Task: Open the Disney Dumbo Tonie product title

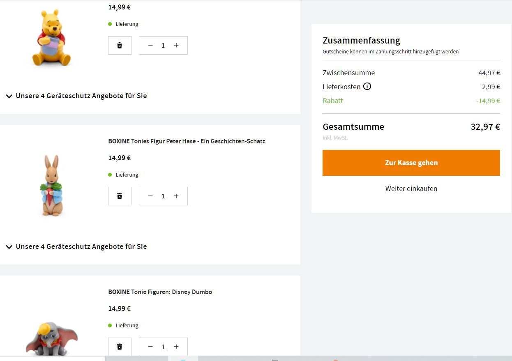Action: (x=160, y=292)
